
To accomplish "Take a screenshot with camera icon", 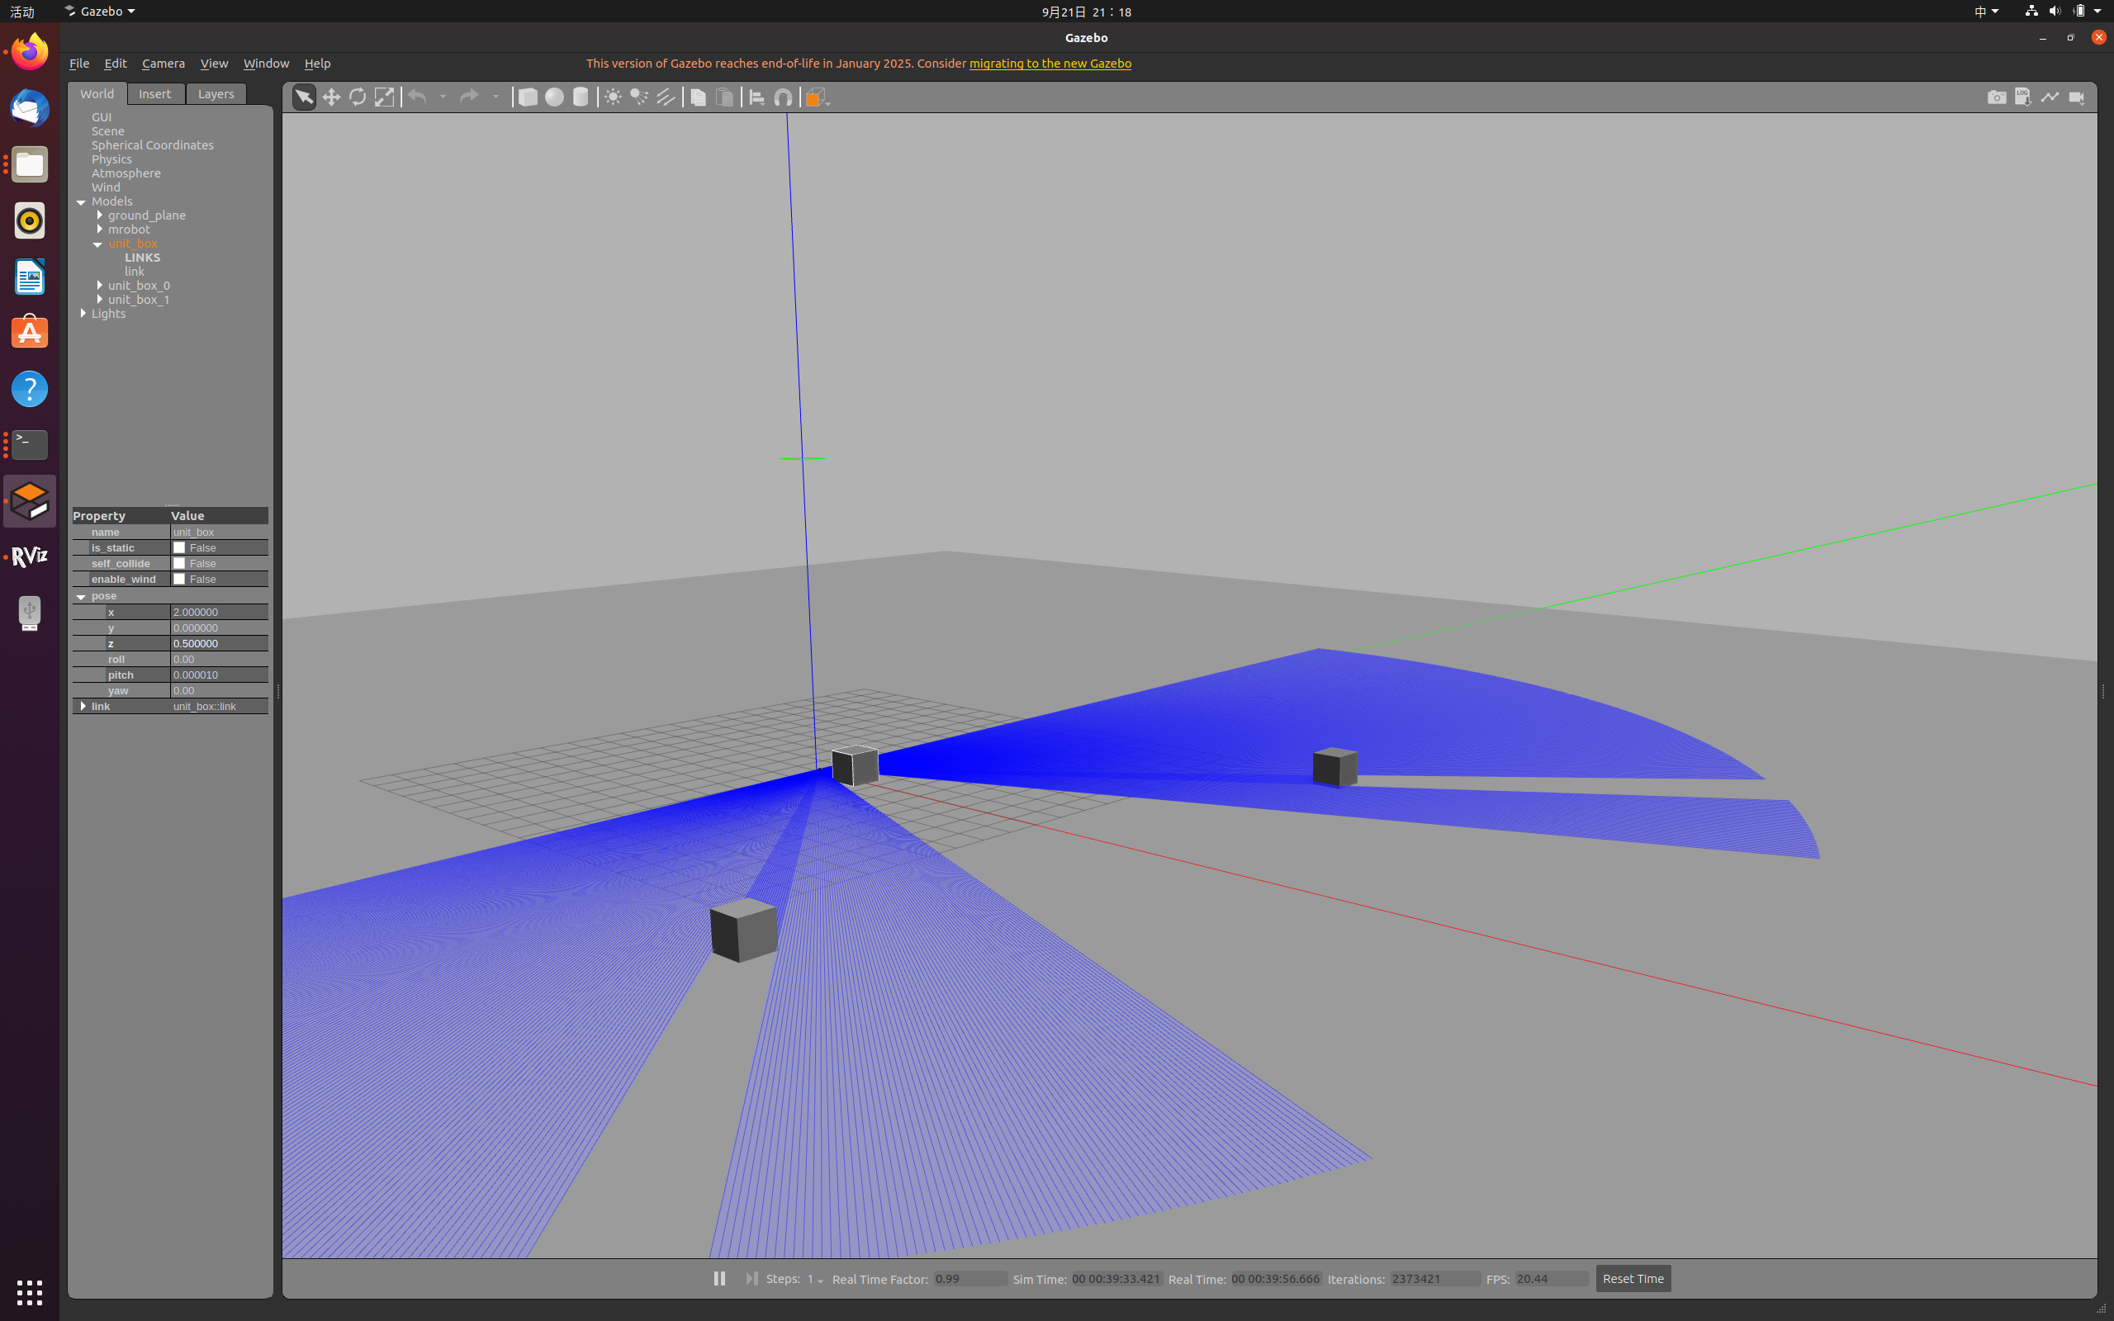I will tap(1996, 96).
